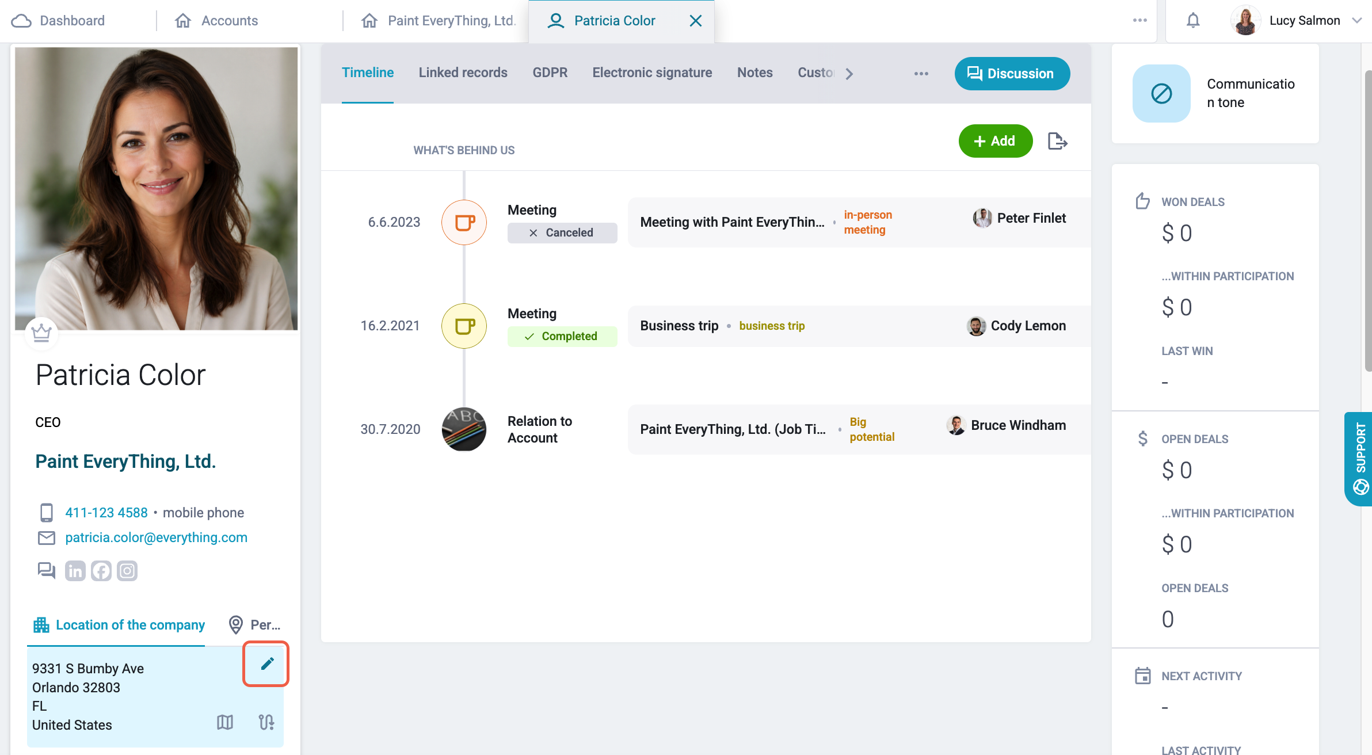Click the 9331 S Bumby Ave address
Screen dimensions: 1372x755
[88, 669]
